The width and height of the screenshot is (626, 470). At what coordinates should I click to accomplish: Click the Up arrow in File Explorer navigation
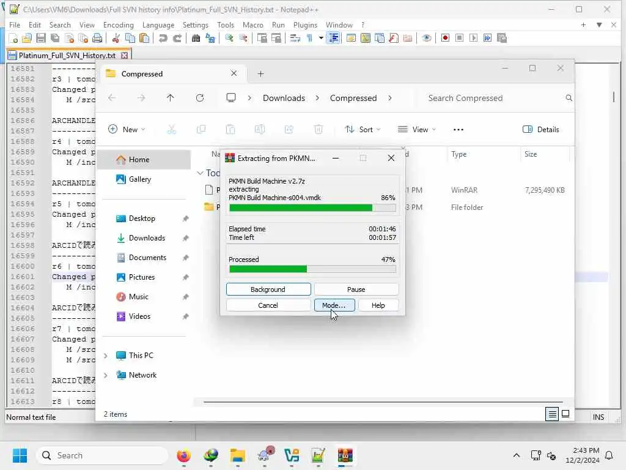(170, 98)
